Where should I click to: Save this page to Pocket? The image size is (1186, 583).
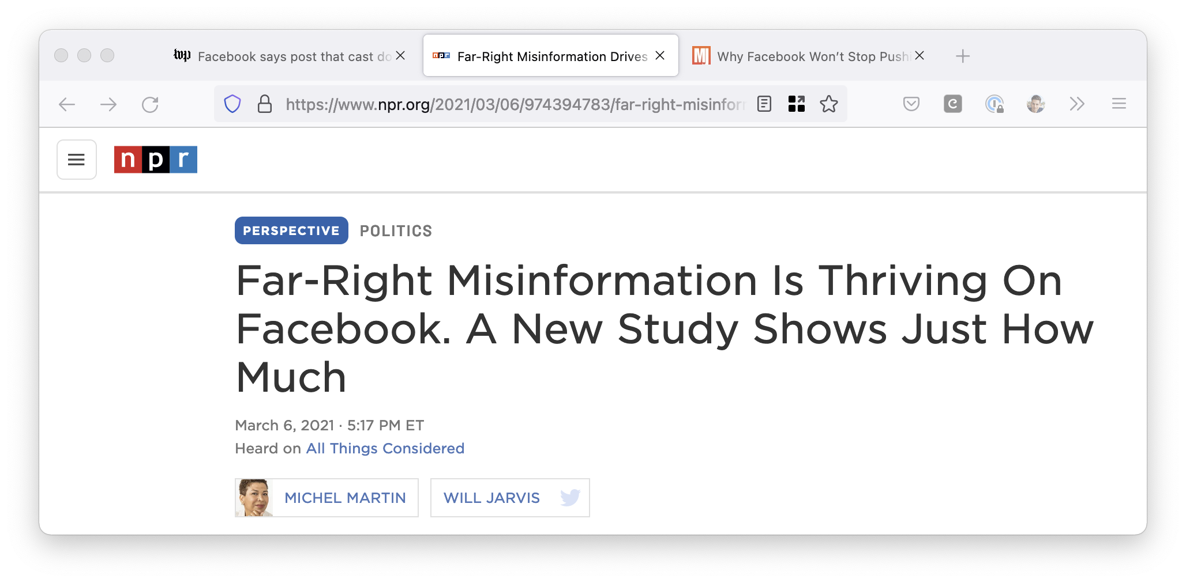(910, 104)
